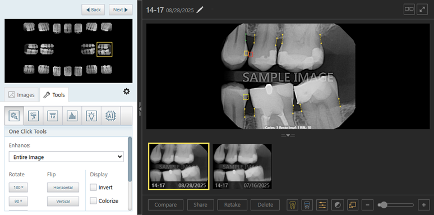
Task: Click the Flip Vertical button
Action: [x=63, y=202]
